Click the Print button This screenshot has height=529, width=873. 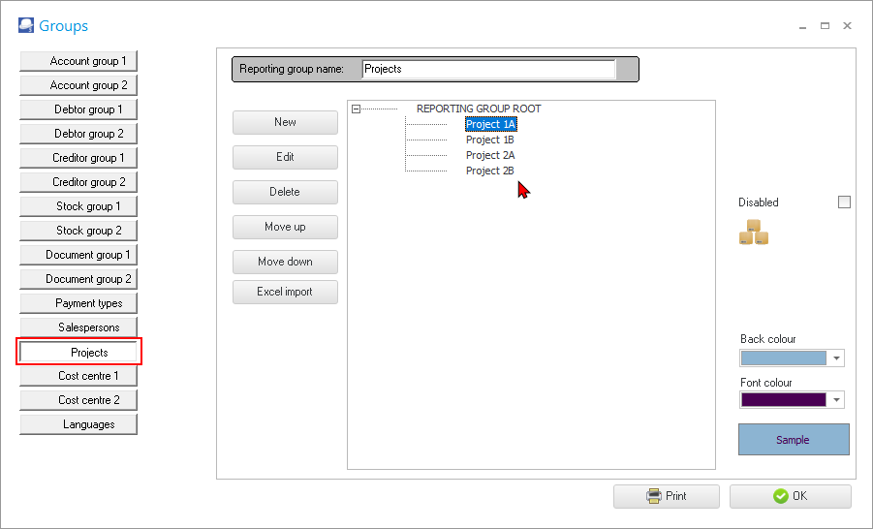click(666, 496)
